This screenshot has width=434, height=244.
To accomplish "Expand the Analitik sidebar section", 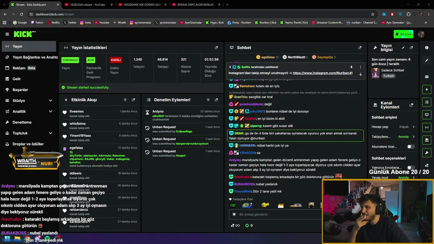I will 51,111.
